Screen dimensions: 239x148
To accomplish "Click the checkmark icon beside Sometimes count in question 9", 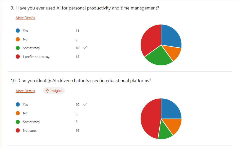I will 85,48.
